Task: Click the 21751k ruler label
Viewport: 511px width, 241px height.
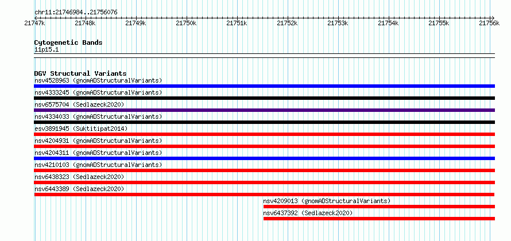Action: (237, 23)
